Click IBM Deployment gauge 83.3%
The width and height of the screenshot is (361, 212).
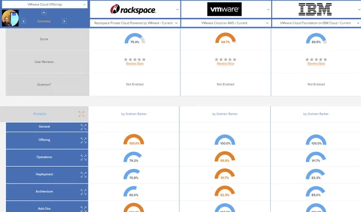point(315,174)
